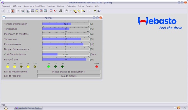Click the yellow arrow with red base icon
The image size is (188, 110).
click(x=75, y=11)
